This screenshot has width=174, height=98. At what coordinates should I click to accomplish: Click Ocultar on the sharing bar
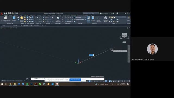click(83, 80)
